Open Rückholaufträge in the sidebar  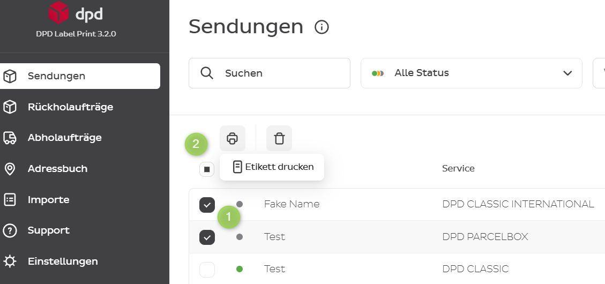tap(70, 107)
